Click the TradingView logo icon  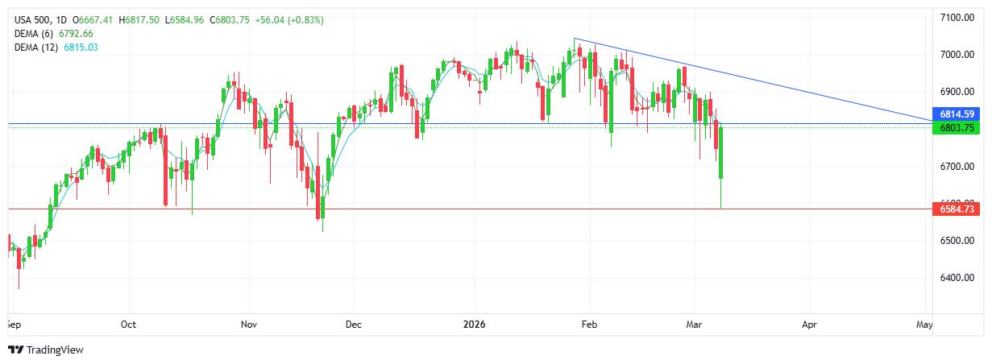pyautogui.click(x=15, y=350)
